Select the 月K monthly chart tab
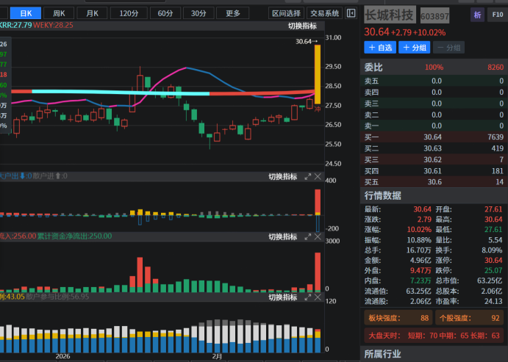The height and width of the screenshot is (362, 508). pos(93,13)
